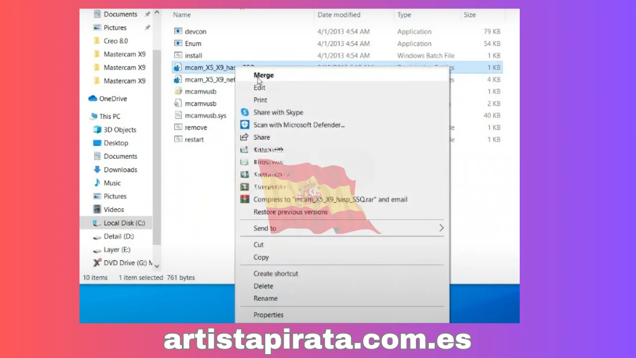The image size is (636, 358).
Task: Click the Desktop icon in sidebar
Action: [97, 143]
